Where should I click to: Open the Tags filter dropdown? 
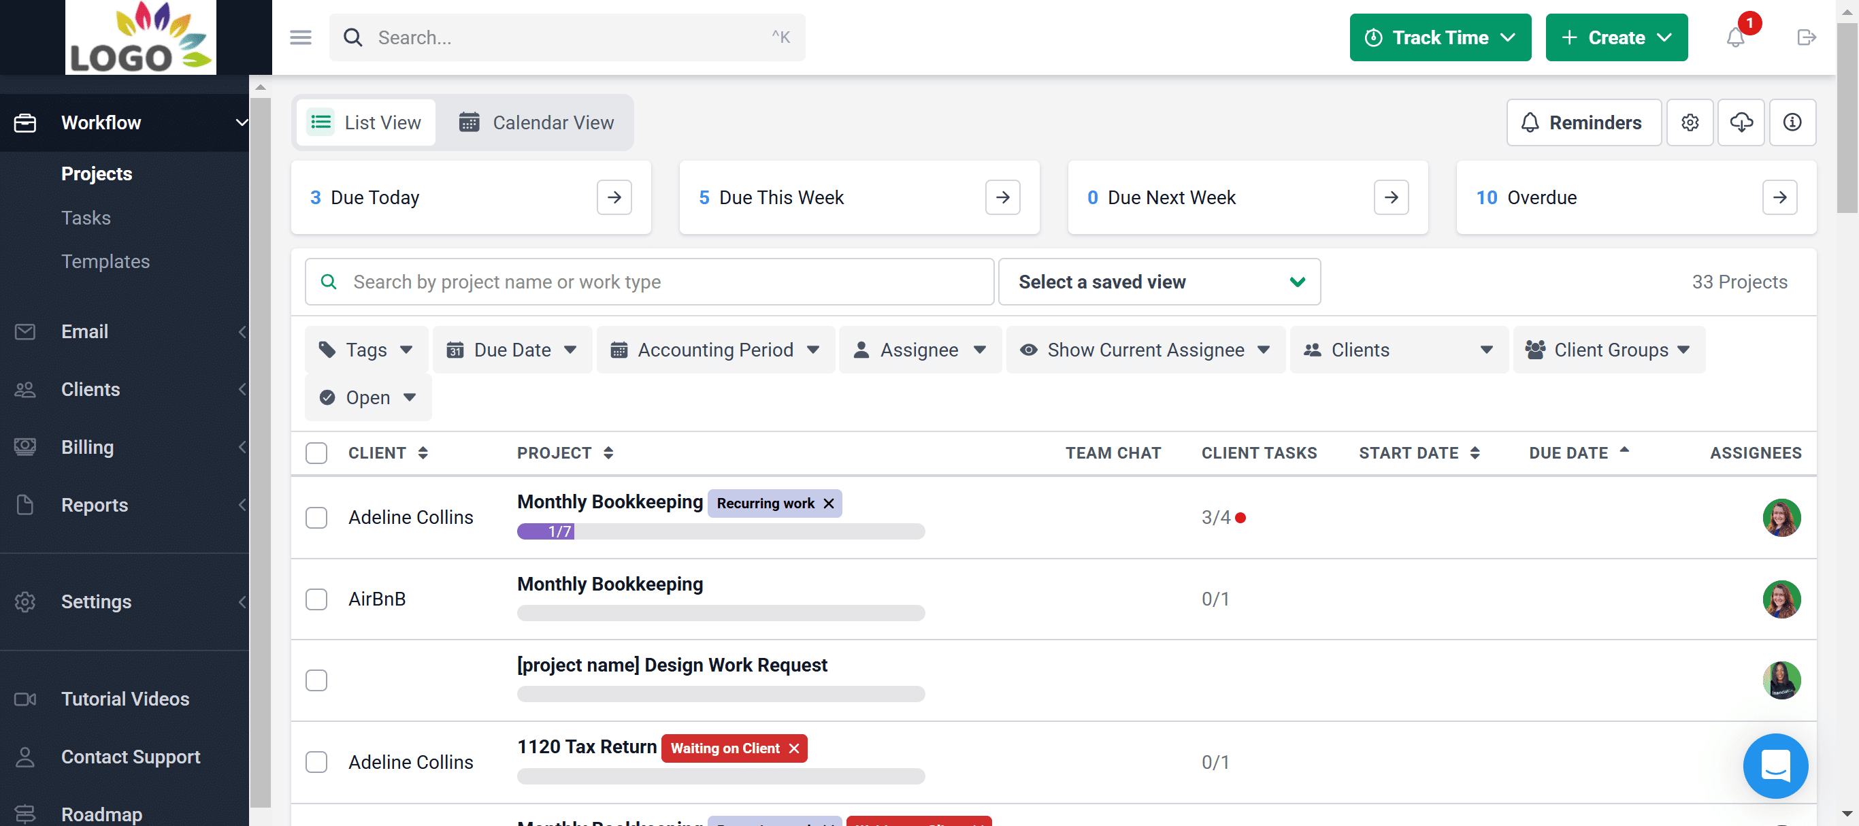coord(367,350)
